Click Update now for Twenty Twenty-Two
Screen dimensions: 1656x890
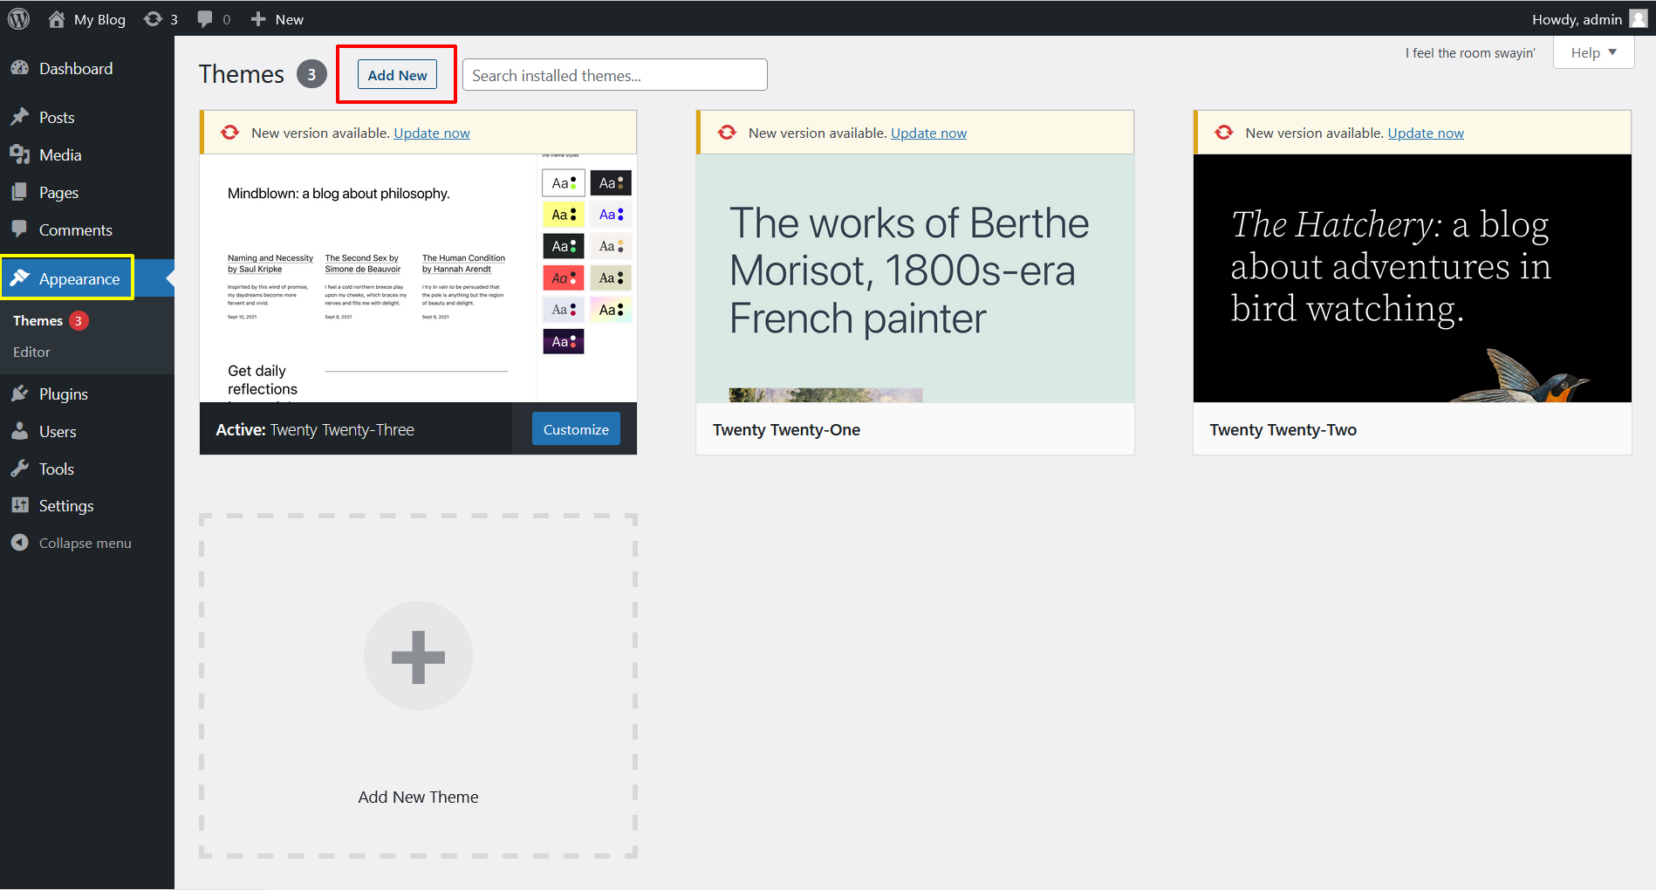1426,133
